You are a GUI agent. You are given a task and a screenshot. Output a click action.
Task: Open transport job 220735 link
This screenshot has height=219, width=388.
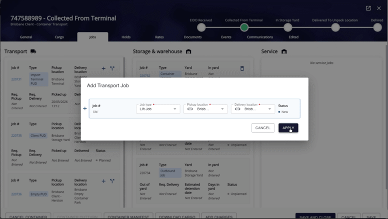(16, 136)
